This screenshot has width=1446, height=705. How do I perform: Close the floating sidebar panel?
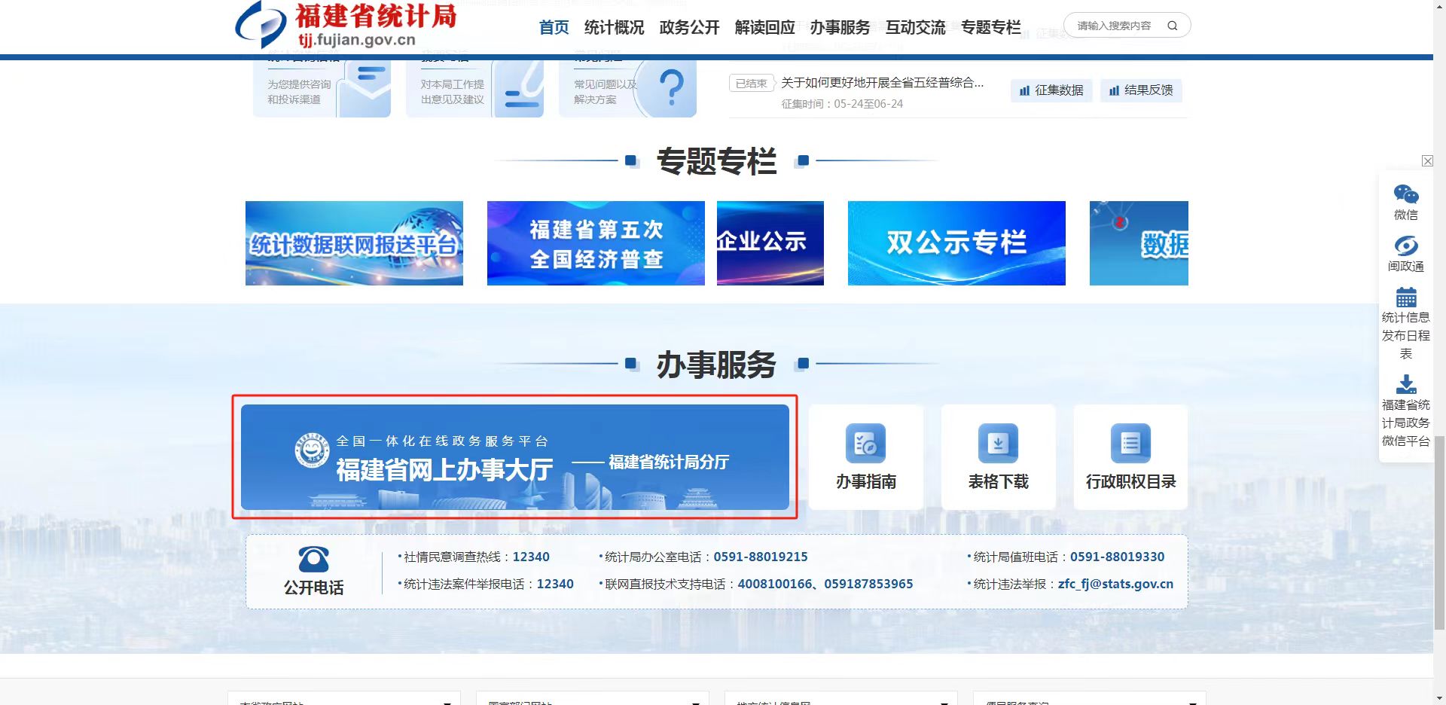pyautogui.click(x=1428, y=160)
